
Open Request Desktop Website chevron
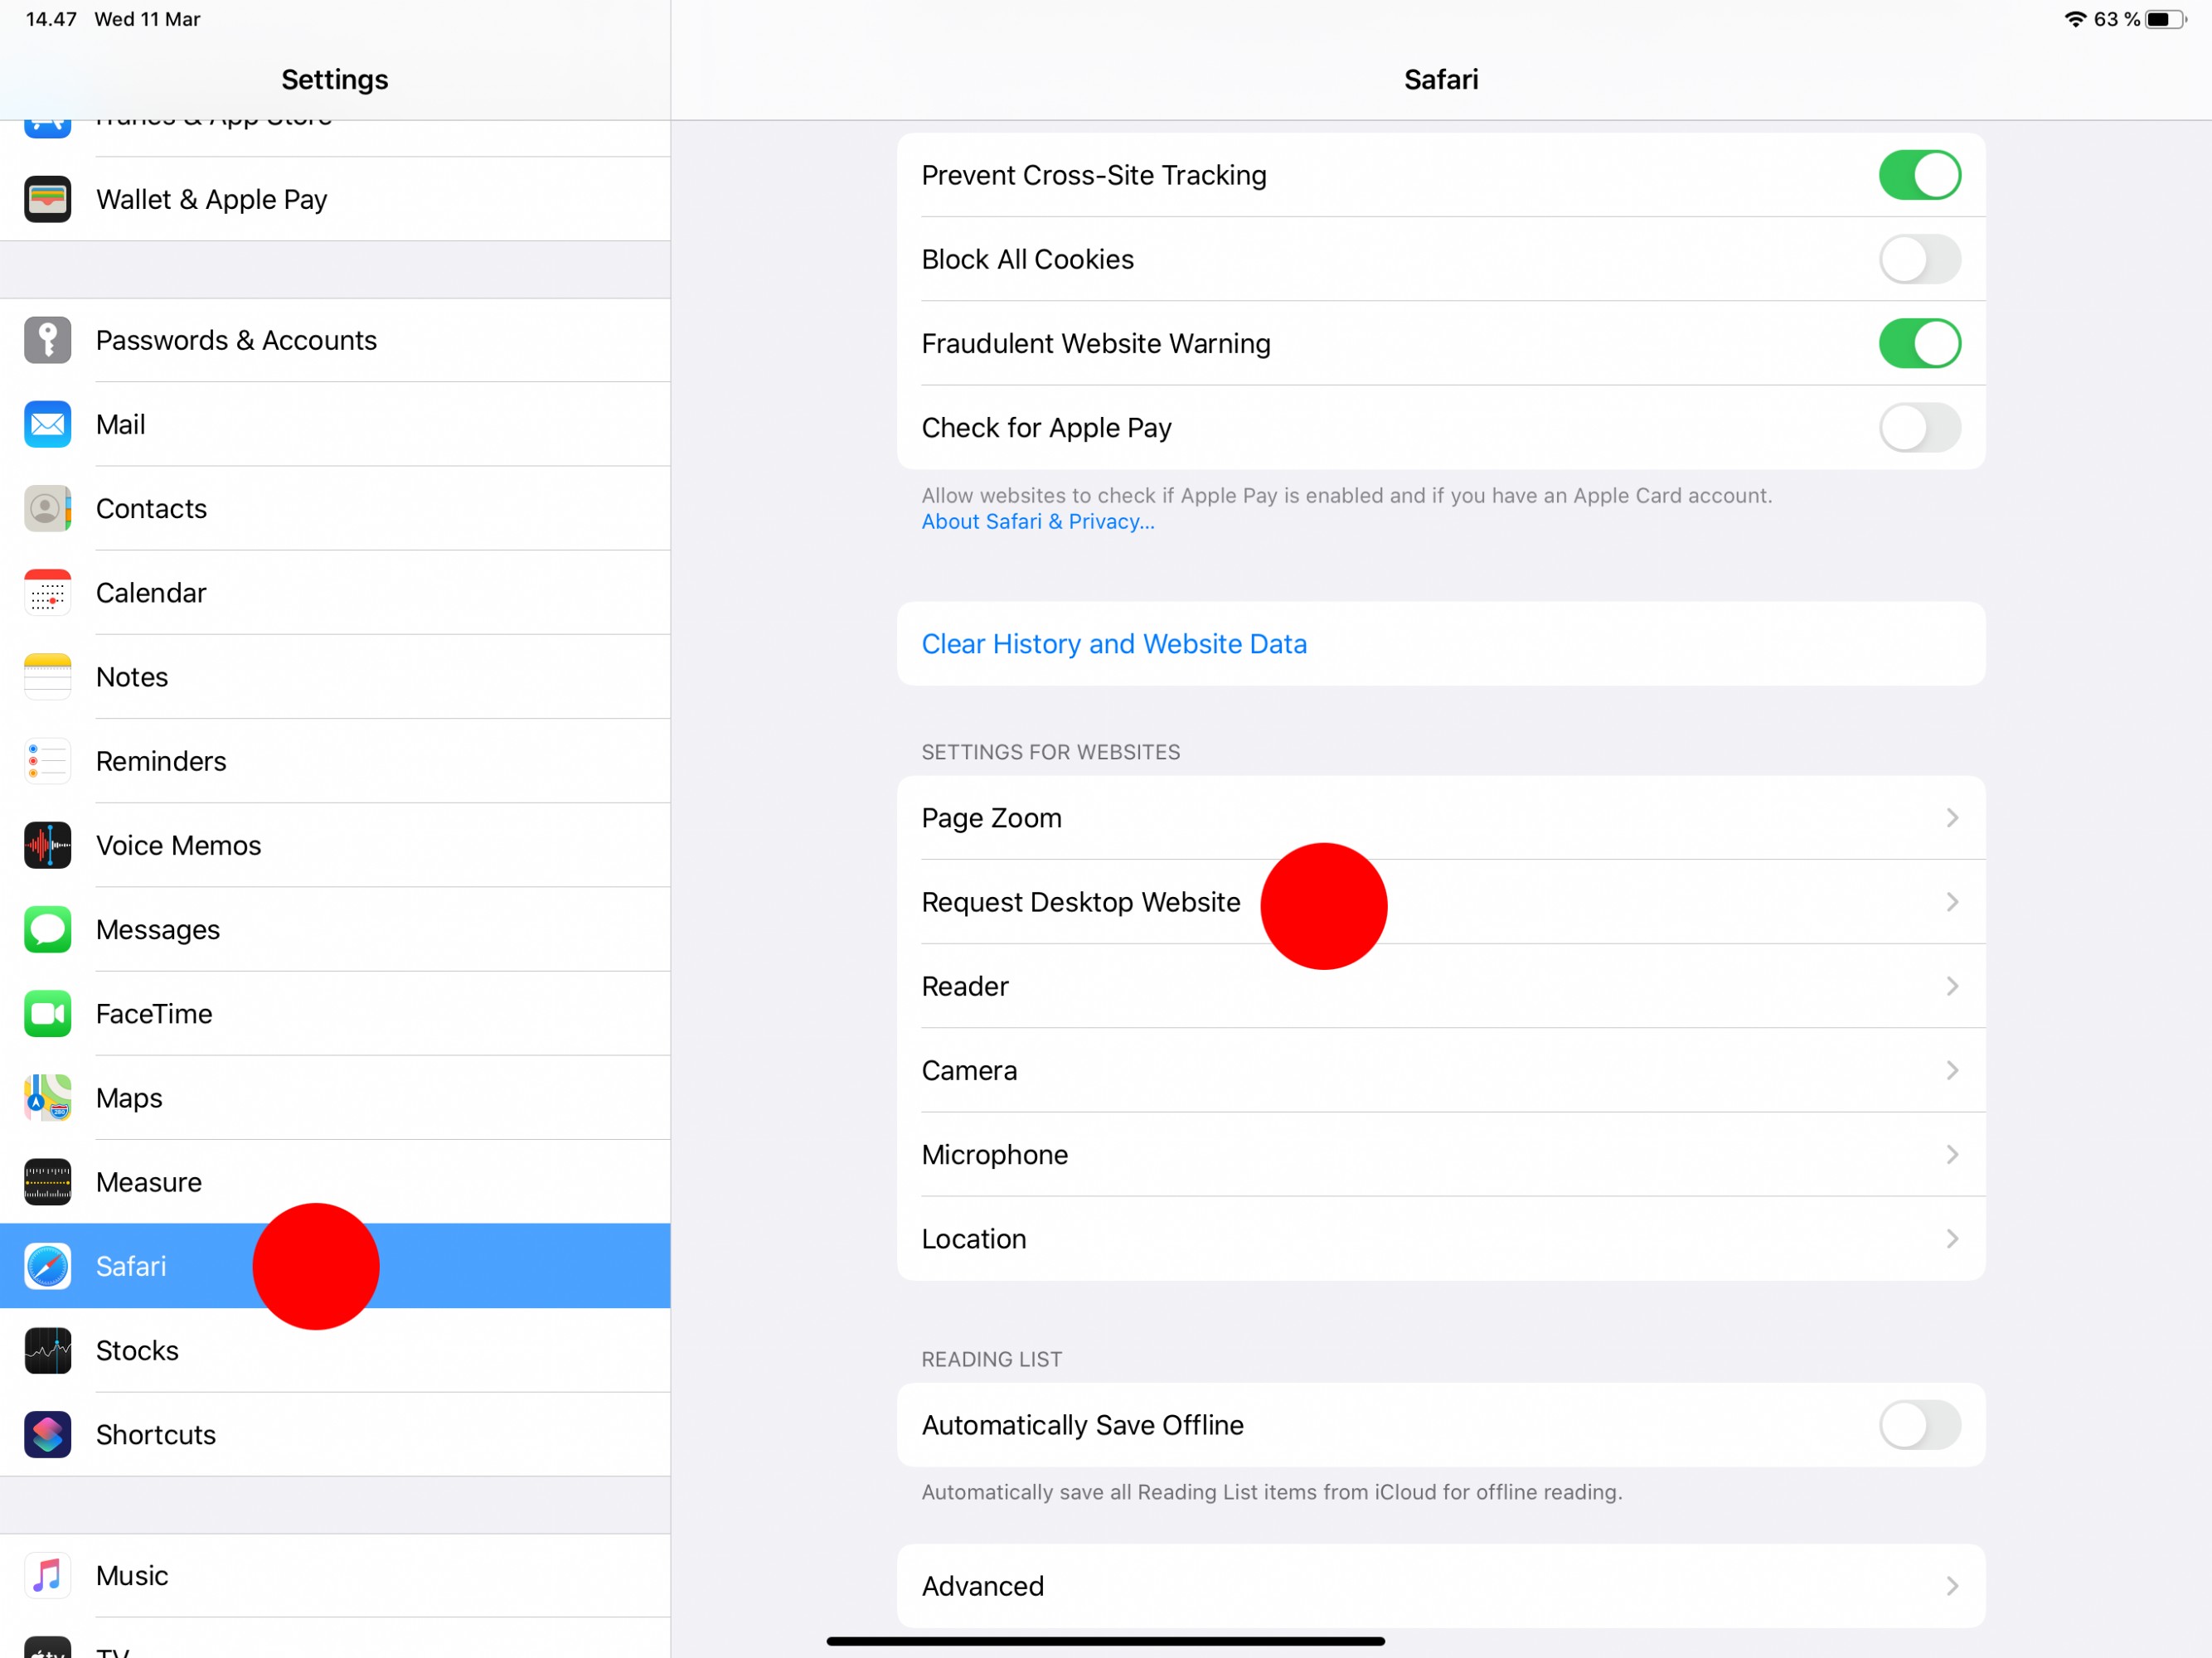click(x=1952, y=902)
